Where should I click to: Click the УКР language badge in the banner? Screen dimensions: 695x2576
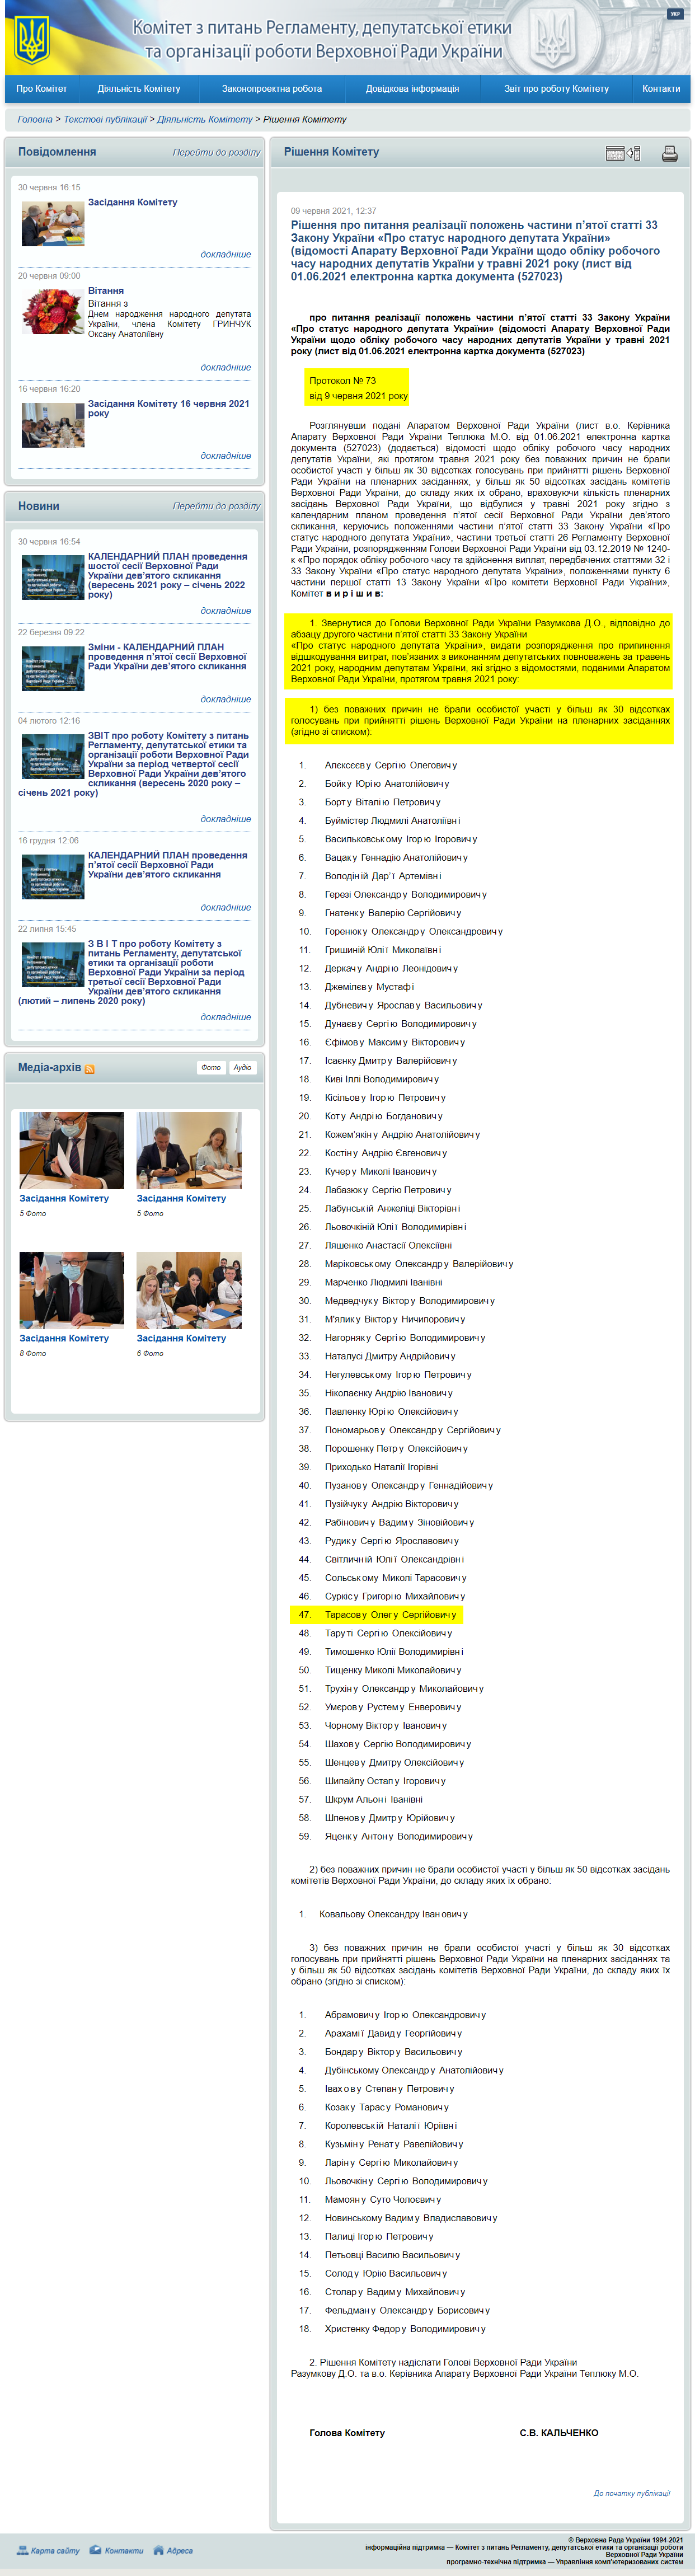675,14
